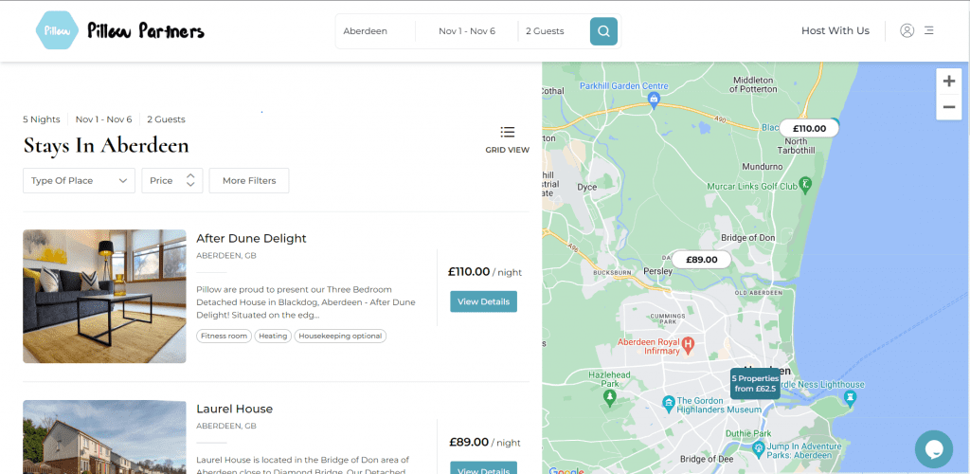Click the Stays In Aberdeen heading
The width and height of the screenshot is (970, 474).
click(106, 145)
